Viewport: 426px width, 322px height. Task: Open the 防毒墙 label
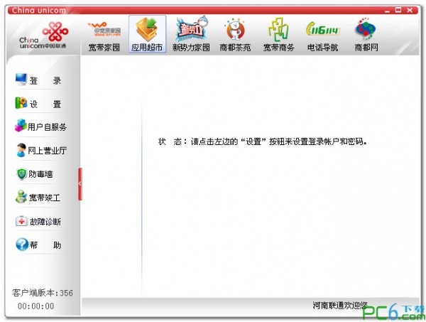click(x=40, y=174)
